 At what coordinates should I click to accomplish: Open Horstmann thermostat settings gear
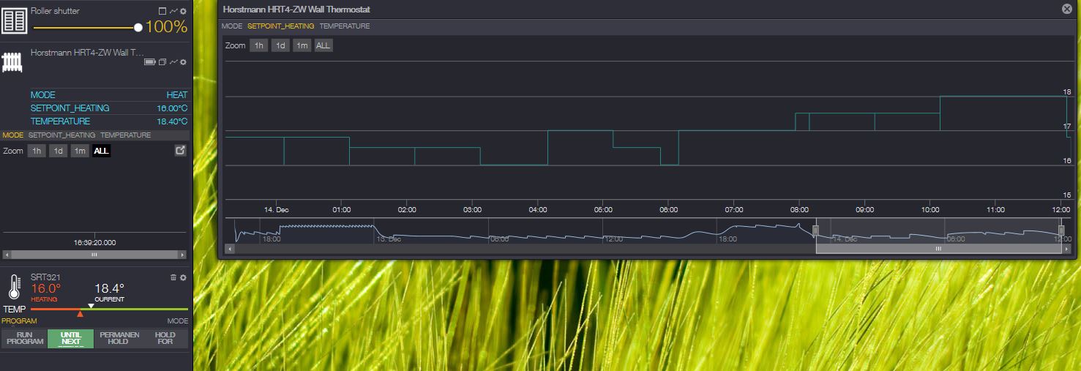coord(184,62)
